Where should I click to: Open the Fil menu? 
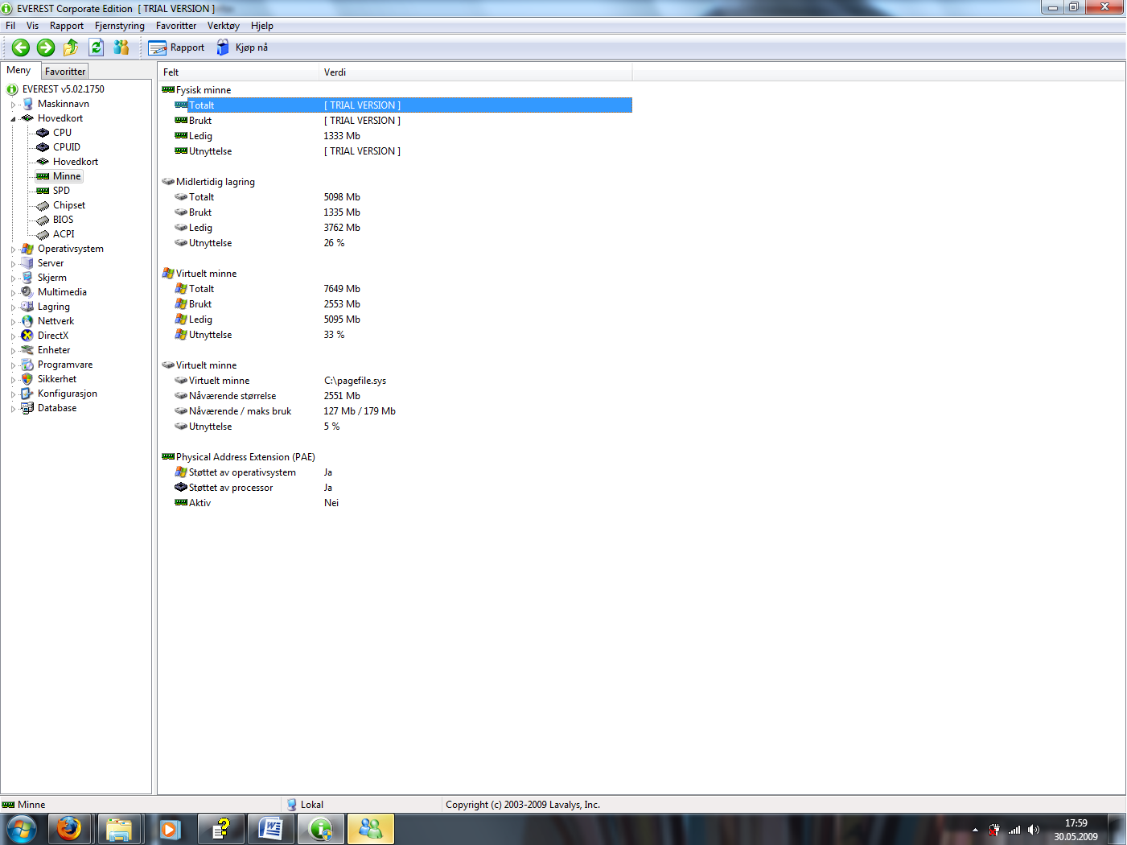point(10,26)
